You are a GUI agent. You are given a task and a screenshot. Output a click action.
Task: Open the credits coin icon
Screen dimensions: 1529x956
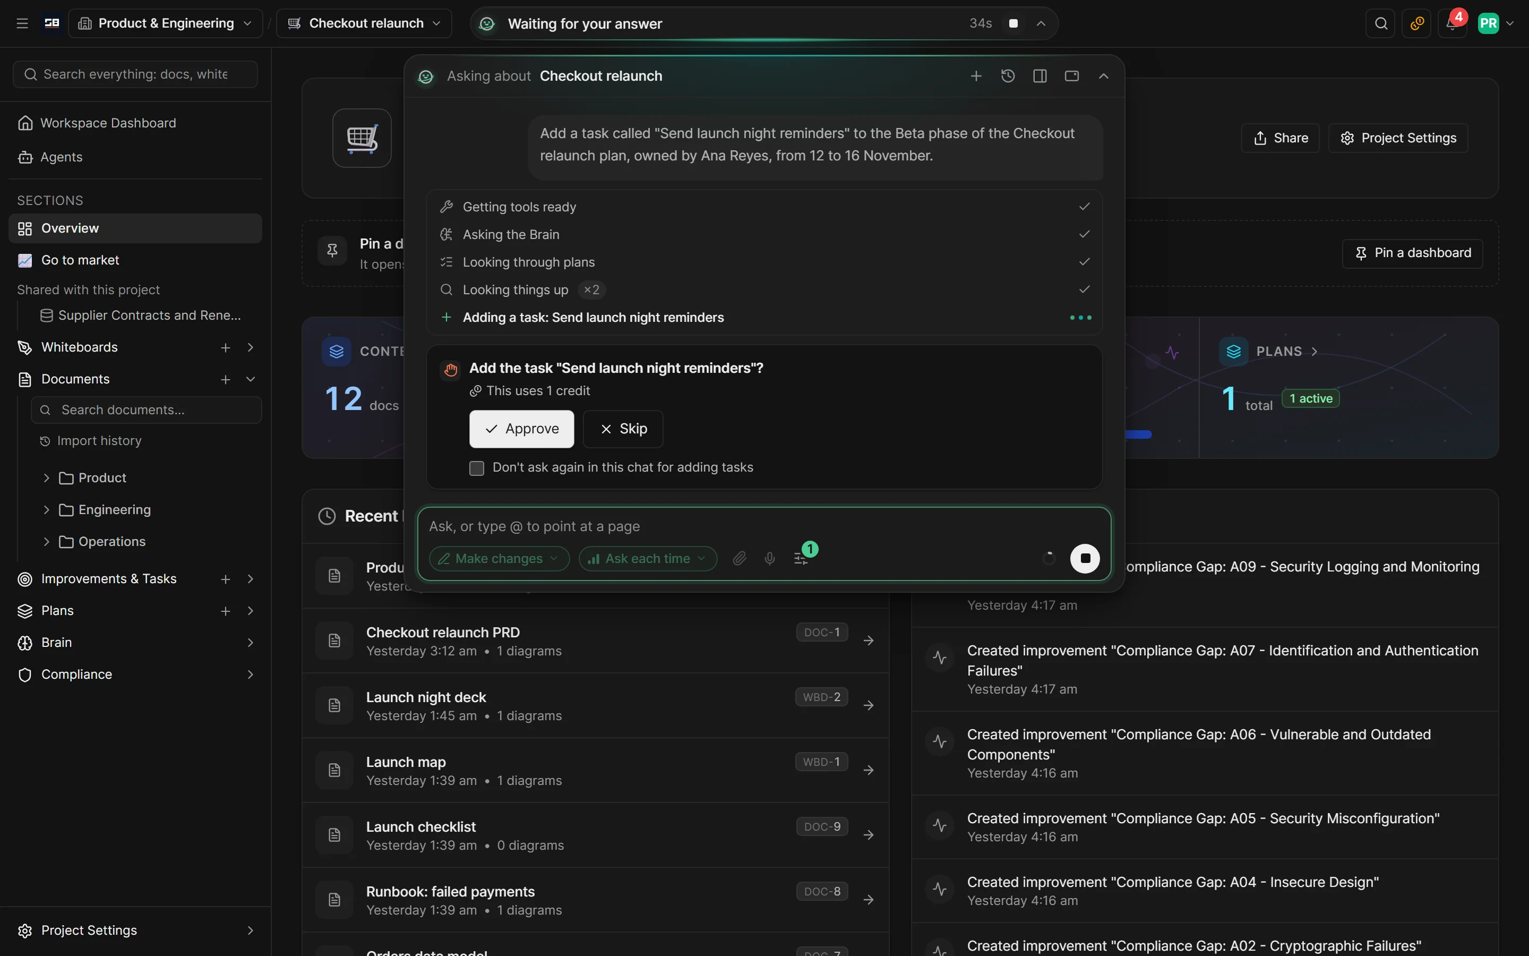[x=1417, y=23]
